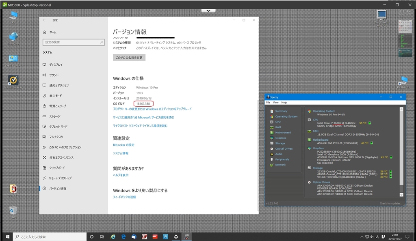Image resolution: width=416 pixels, height=241 pixels.
Task: Open the Norton Security desktop shortcut
Action: click(13, 82)
